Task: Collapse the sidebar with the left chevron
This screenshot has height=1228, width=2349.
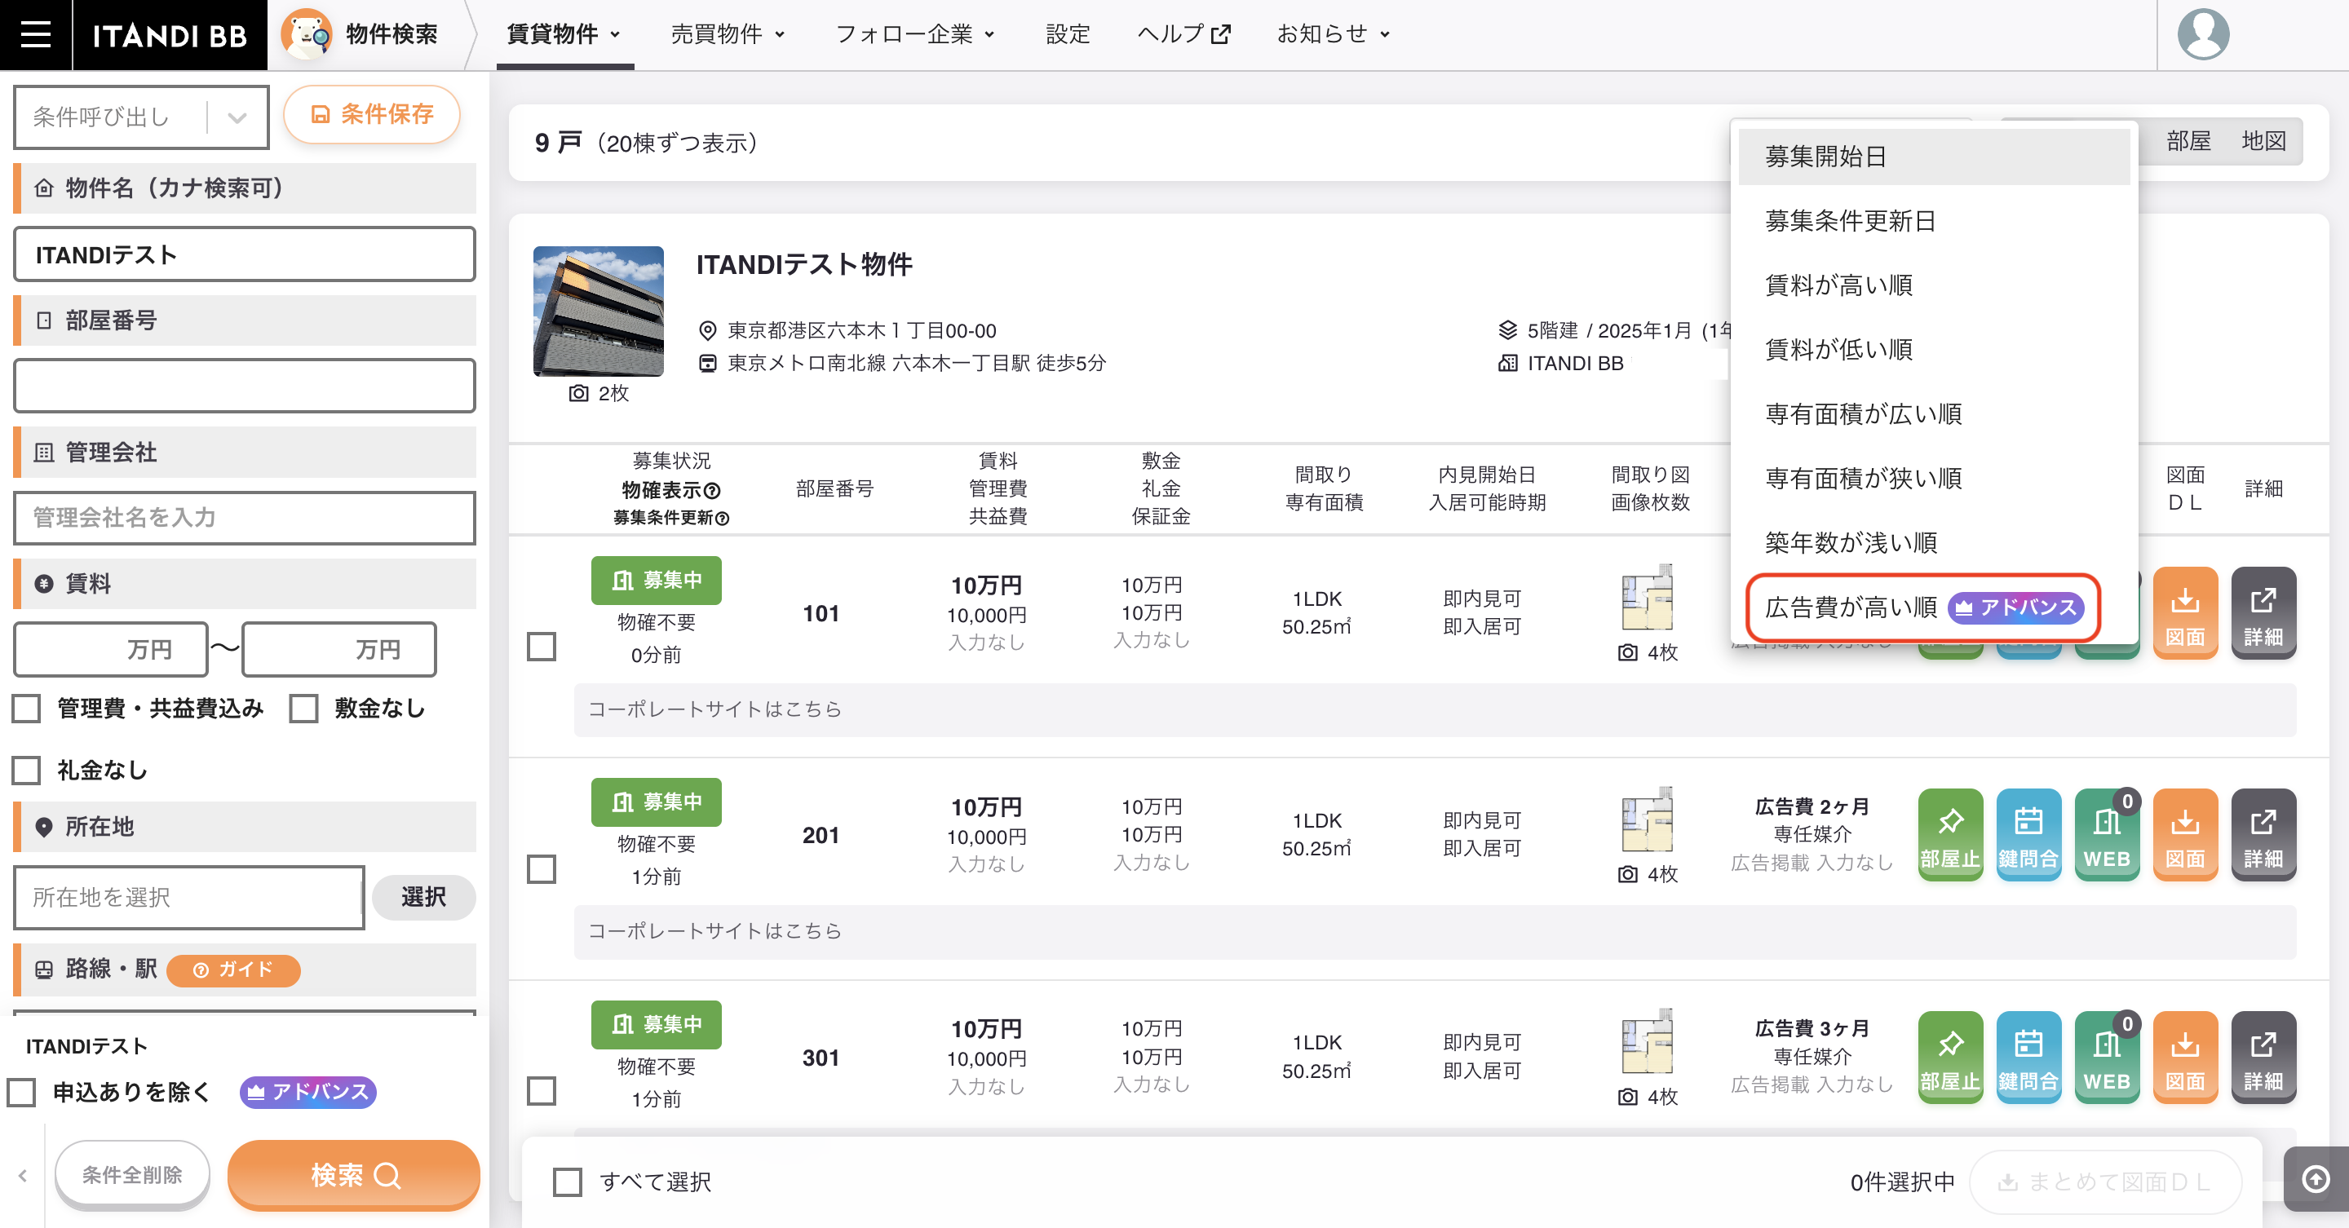Action: pos(22,1175)
